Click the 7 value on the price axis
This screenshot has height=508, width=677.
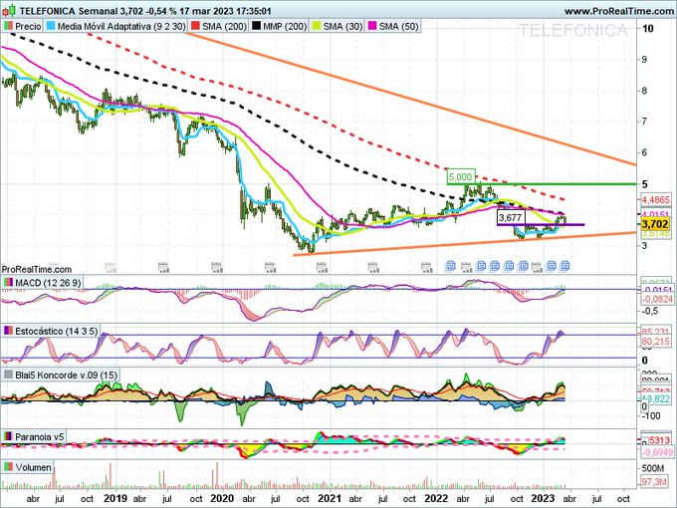[644, 122]
